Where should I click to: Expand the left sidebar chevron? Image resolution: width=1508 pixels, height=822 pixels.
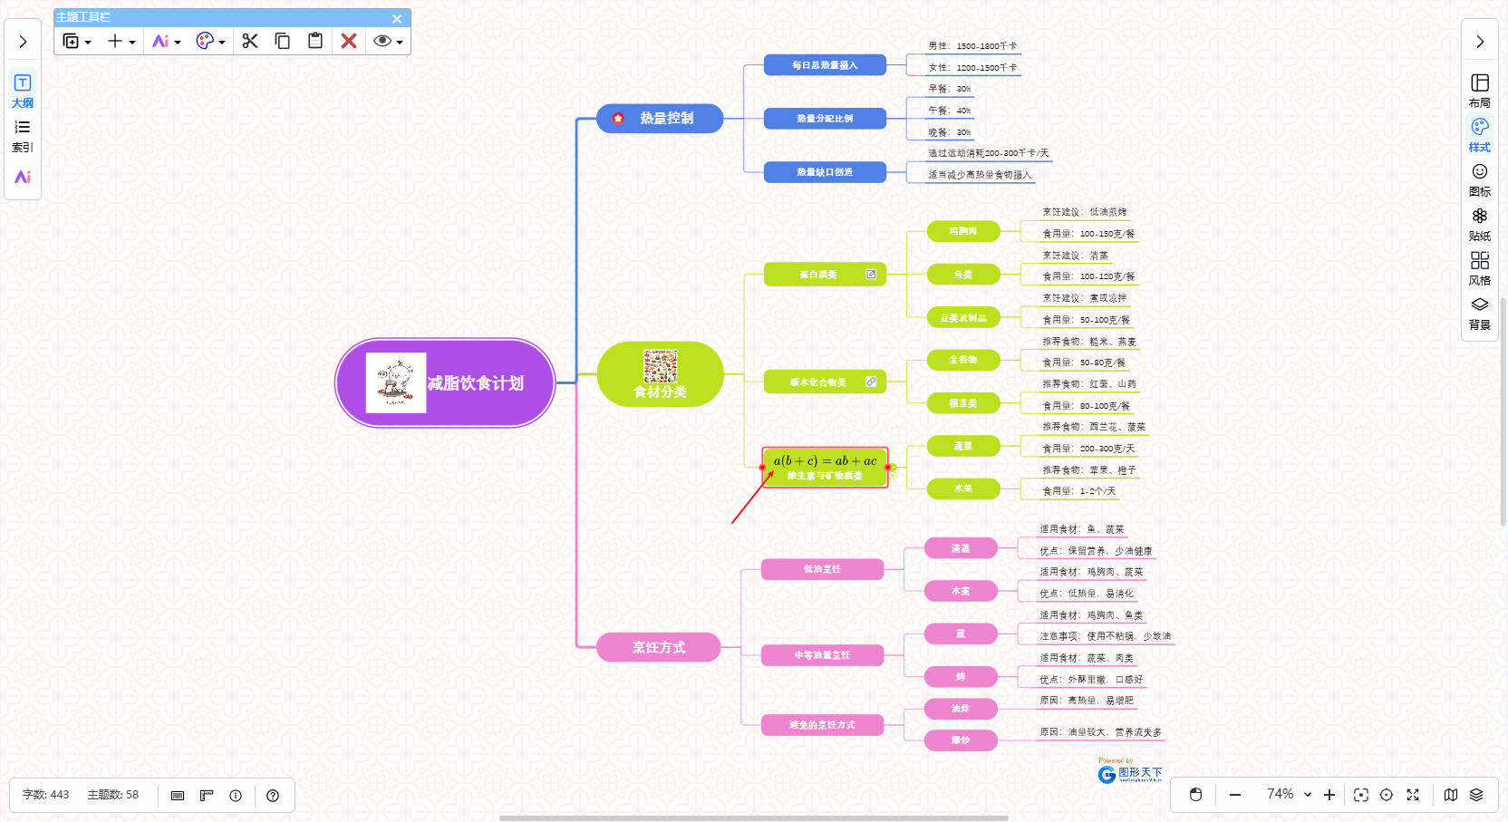[23, 42]
